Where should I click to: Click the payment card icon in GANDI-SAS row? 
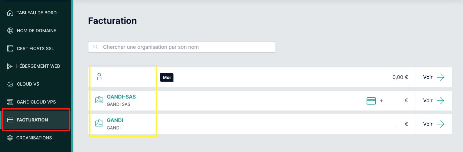[371, 101]
